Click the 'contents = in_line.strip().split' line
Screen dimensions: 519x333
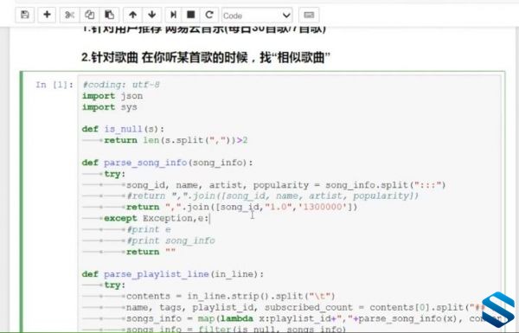[x=231, y=297]
